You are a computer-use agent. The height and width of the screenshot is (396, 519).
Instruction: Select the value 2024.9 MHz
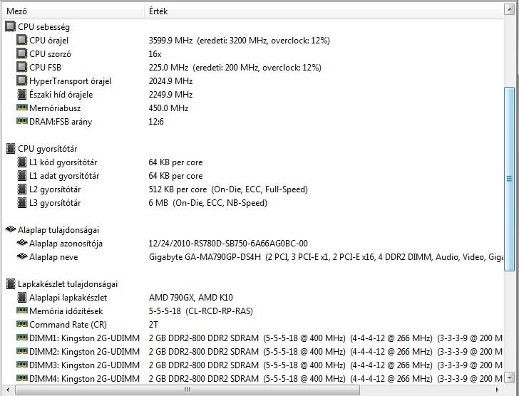click(170, 81)
